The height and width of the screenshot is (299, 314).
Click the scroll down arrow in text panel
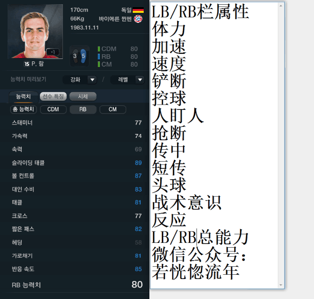(281, 285)
